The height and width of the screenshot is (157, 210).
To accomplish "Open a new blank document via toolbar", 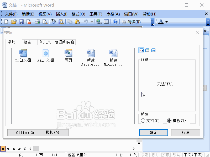I will 6,22.
